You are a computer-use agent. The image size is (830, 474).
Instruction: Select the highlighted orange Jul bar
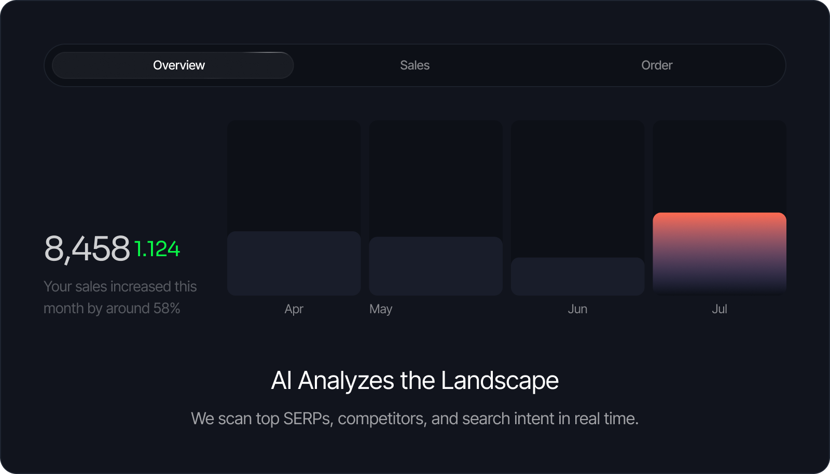[719, 253]
